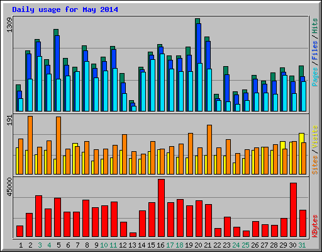
Task: Select day 1 on the x-axis
Action: [x=21, y=245]
